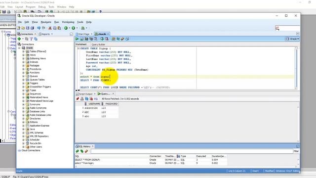Click the Run Script icon in worksheet toolbar
This screenshot has width=316, height=178.
[82, 39]
